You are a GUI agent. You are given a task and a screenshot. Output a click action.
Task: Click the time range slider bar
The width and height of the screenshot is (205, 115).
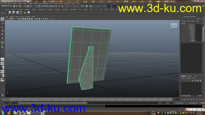click(52, 103)
